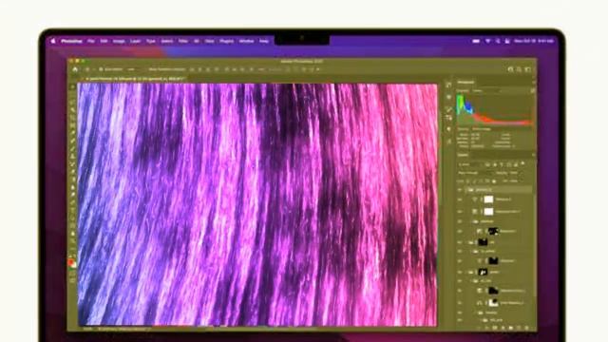The image size is (608, 342).
Task: Open the File menu
Action: 91,41
